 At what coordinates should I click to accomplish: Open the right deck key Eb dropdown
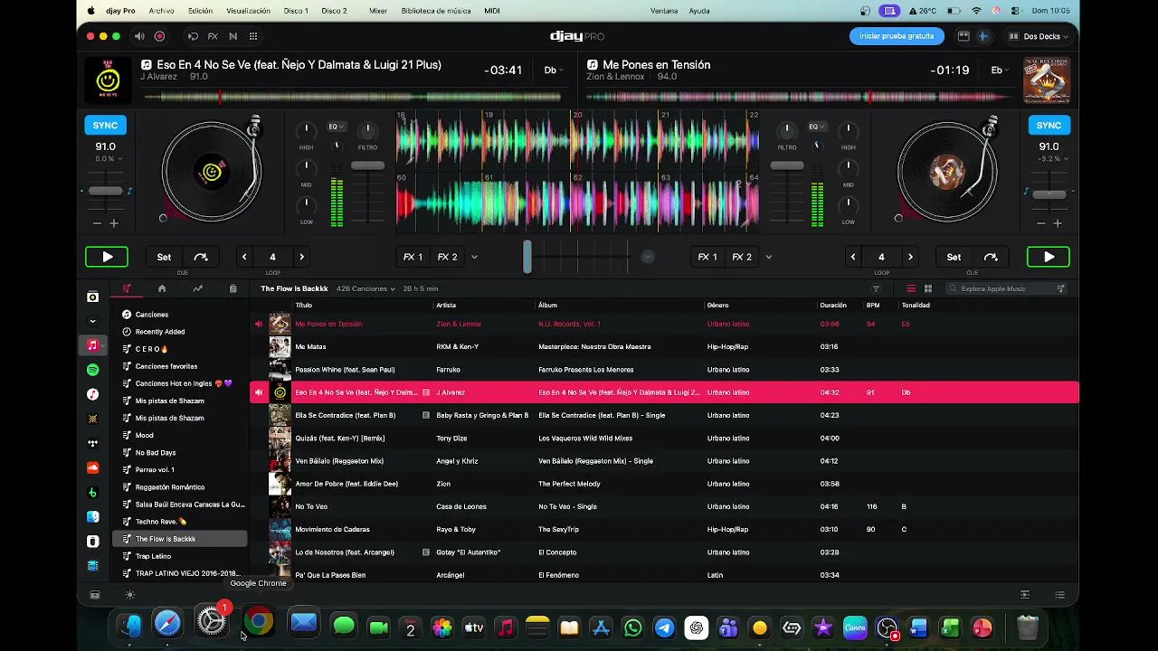[999, 70]
